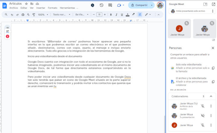Change the text color
The image size is (217, 133).
click(x=127, y=14)
